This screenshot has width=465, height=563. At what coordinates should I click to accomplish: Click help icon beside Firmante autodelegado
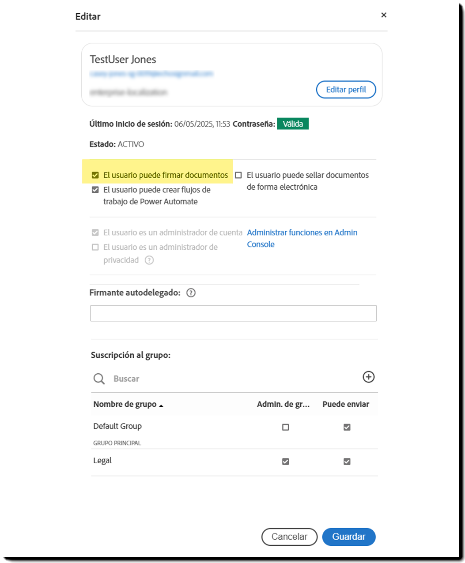pos(191,293)
